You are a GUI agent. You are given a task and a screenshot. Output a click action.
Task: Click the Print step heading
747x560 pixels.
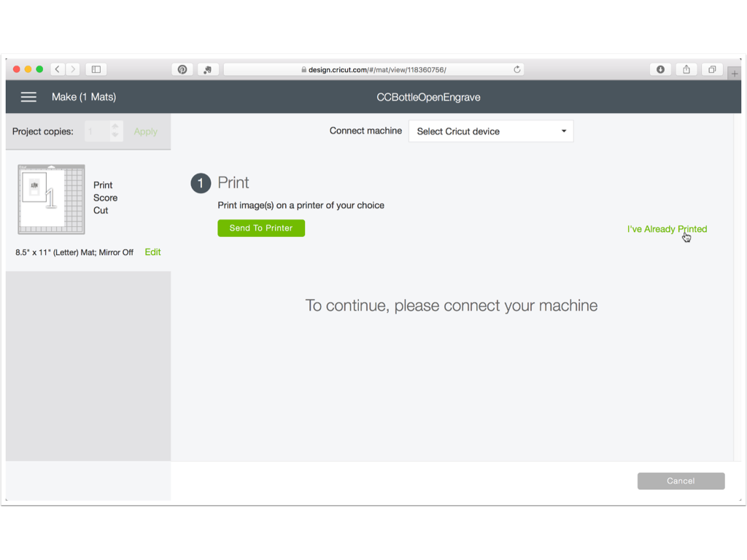click(233, 183)
